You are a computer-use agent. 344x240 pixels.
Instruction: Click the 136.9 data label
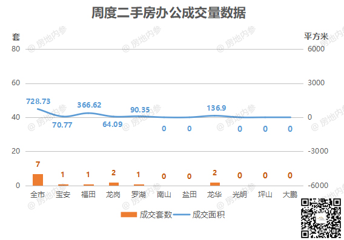click(x=216, y=108)
